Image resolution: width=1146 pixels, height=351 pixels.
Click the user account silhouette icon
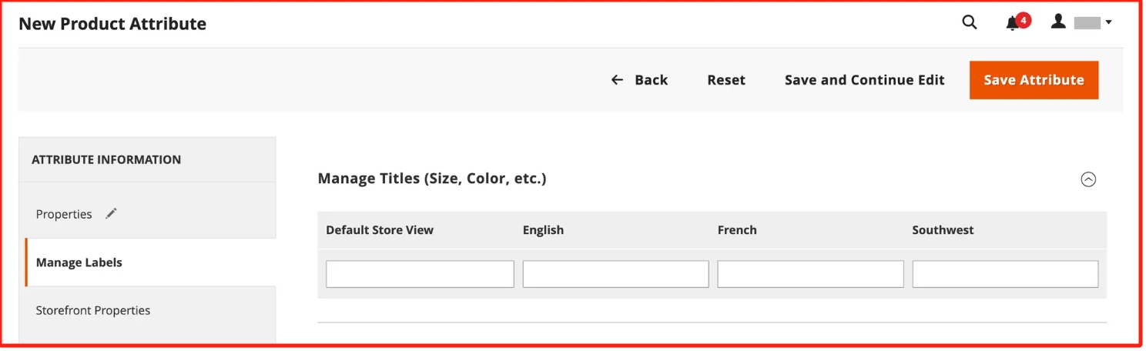pyautogui.click(x=1059, y=22)
